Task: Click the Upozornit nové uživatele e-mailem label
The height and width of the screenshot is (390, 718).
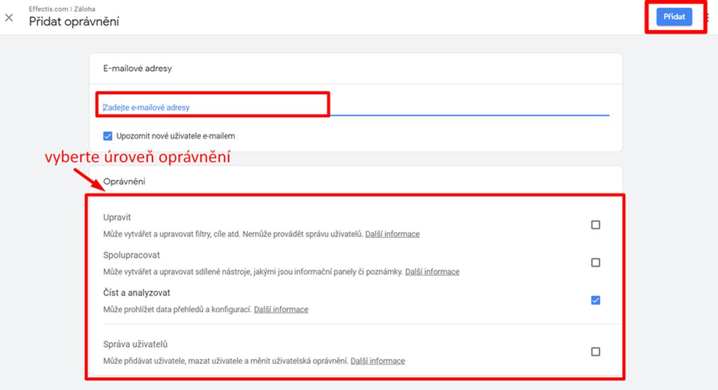Action: [176, 136]
